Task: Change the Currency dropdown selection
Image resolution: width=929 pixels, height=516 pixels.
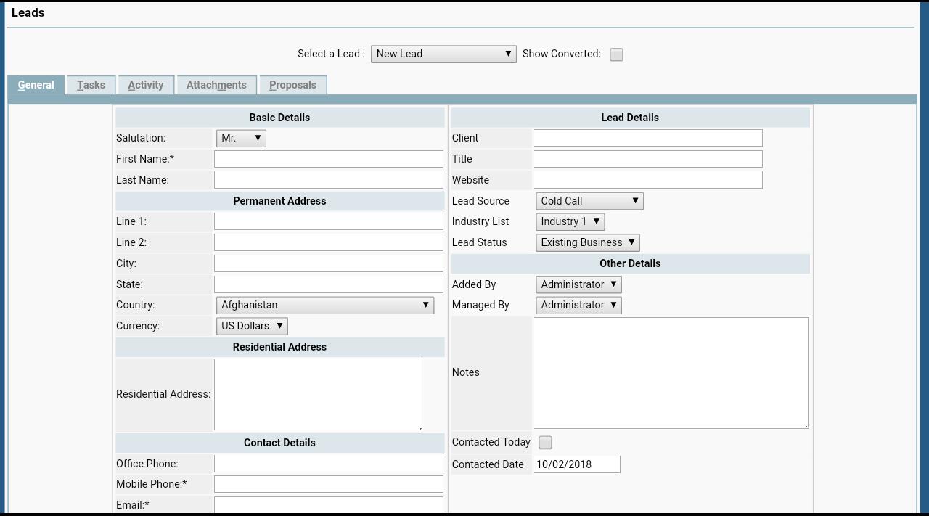Action: [x=252, y=326]
